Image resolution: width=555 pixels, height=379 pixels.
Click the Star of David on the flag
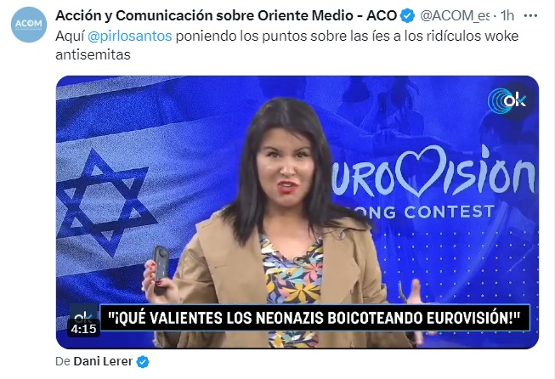105,201
